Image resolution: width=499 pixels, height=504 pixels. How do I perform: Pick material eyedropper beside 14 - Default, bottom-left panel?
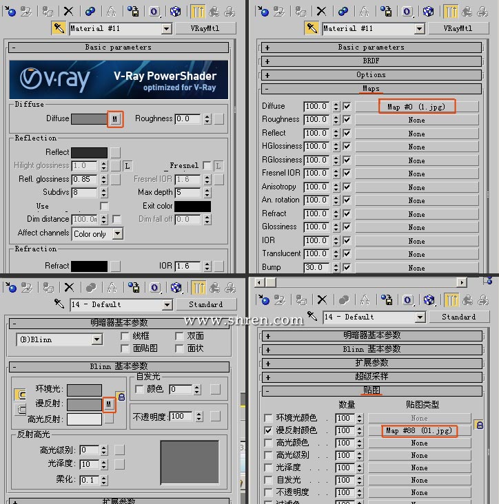click(59, 303)
